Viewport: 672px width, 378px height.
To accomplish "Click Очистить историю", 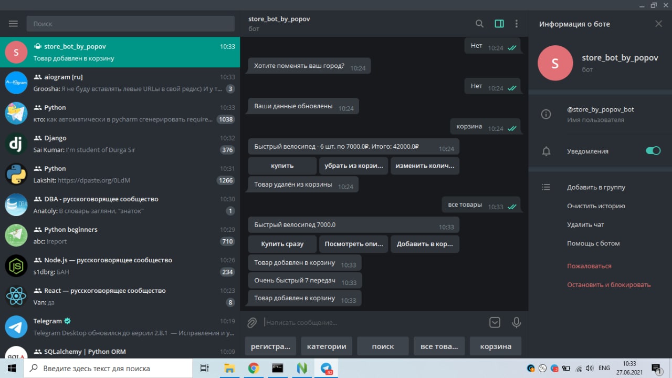I will coord(596,206).
